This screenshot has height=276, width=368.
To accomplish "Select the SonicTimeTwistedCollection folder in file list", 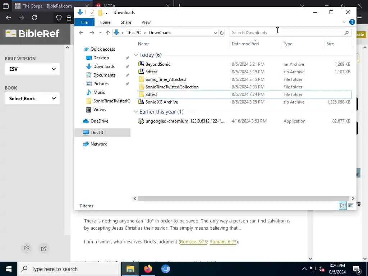I will 172,87.
